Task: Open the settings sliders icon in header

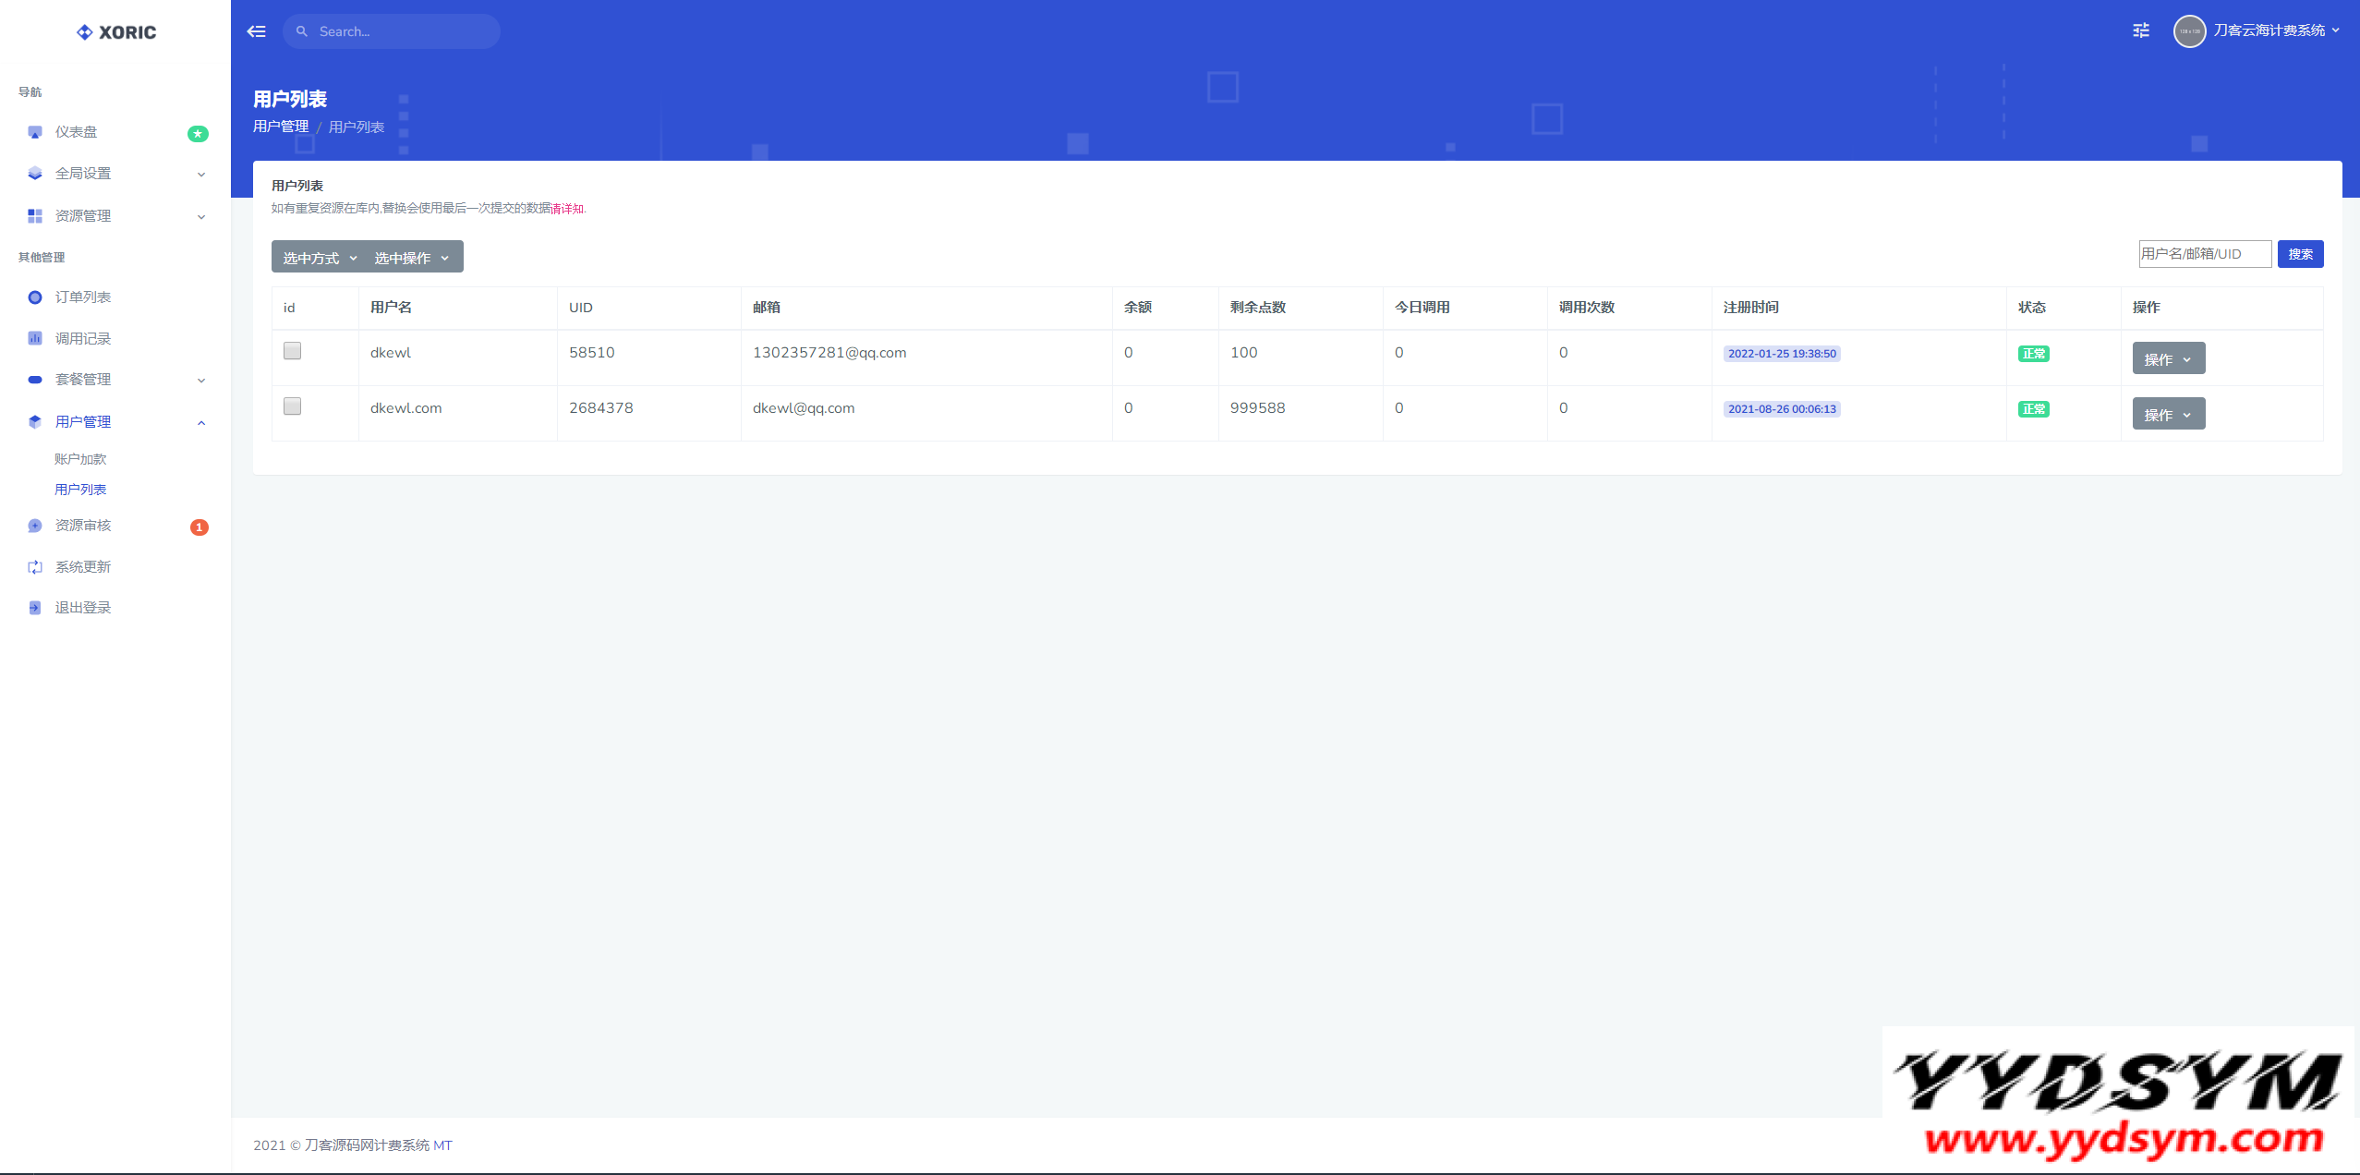Action: pos(2140,30)
